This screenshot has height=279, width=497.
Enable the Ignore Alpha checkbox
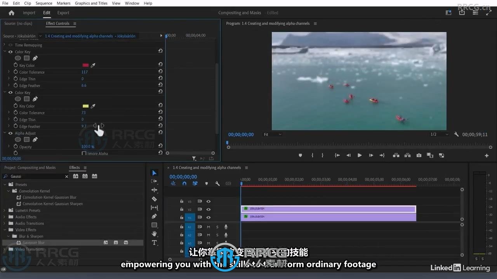tap(84, 153)
